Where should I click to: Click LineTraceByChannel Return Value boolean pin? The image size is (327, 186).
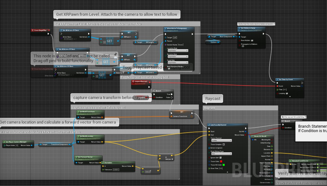245,135
